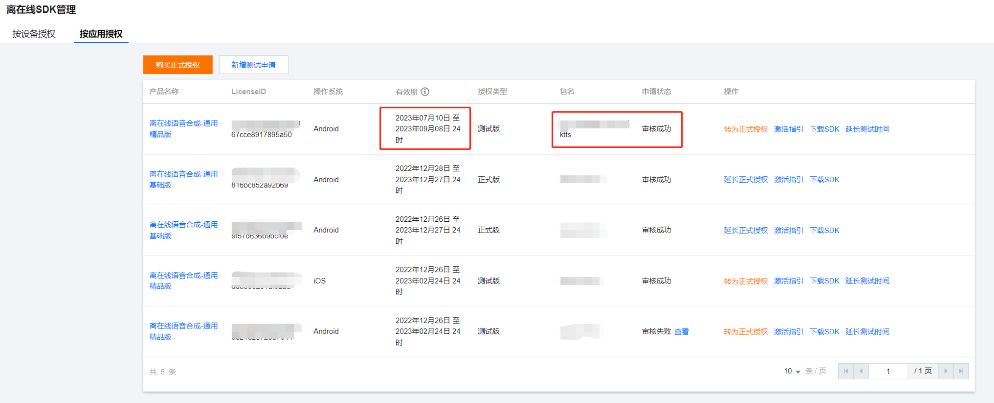The height and width of the screenshot is (403, 994).
Task: Open first 离在线语音合成-通用精品版 product link
Action: pyautogui.click(x=183, y=129)
